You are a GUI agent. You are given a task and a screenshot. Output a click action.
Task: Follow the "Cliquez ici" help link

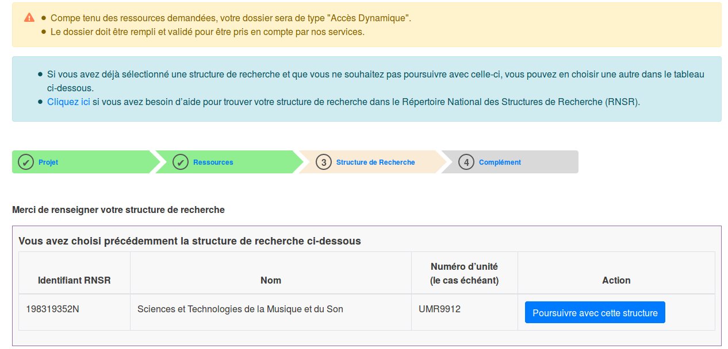click(68, 102)
